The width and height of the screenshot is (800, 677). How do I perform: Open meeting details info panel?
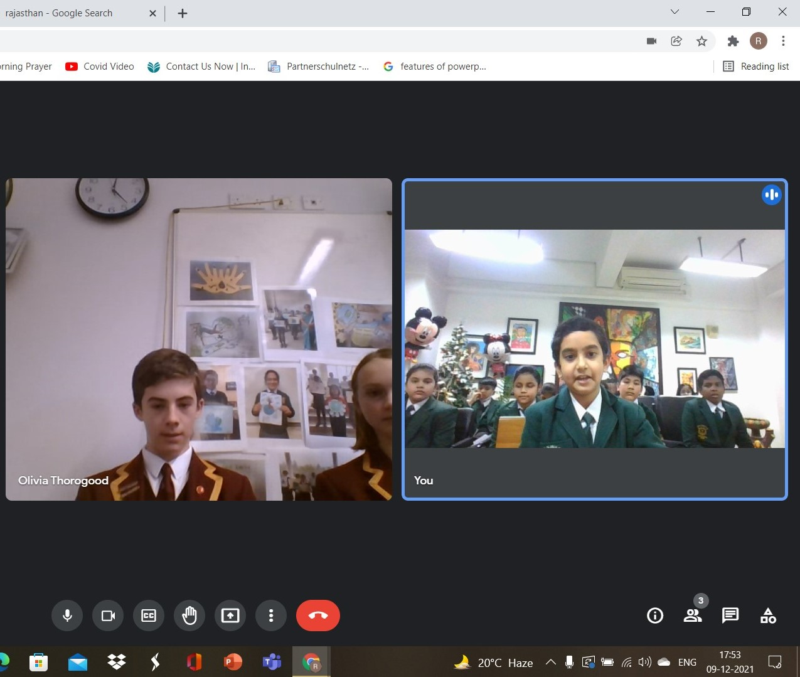654,616
